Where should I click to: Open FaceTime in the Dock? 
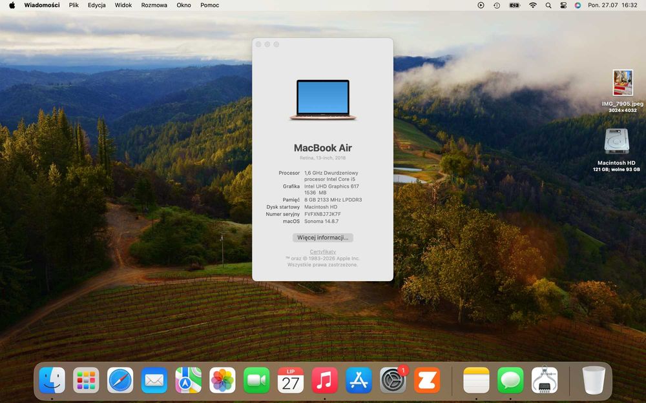point(256,380)
